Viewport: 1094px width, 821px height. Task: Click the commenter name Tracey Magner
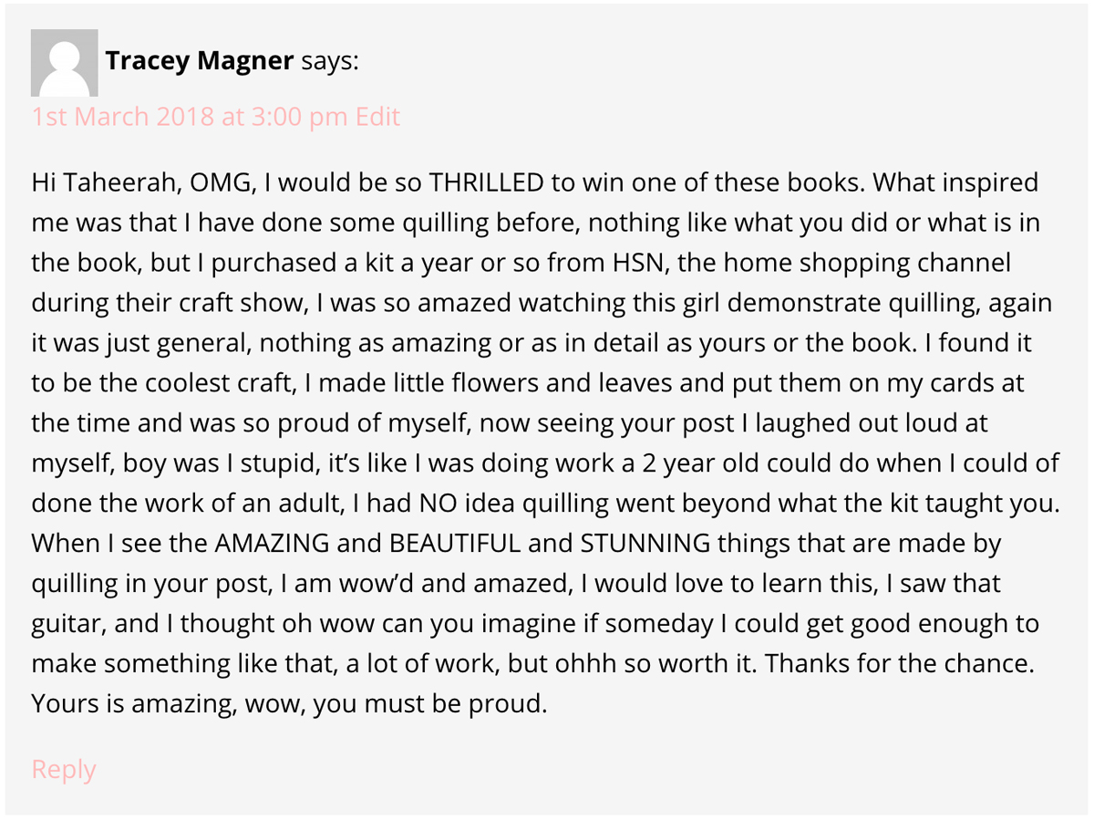click(x=199, y=61)
